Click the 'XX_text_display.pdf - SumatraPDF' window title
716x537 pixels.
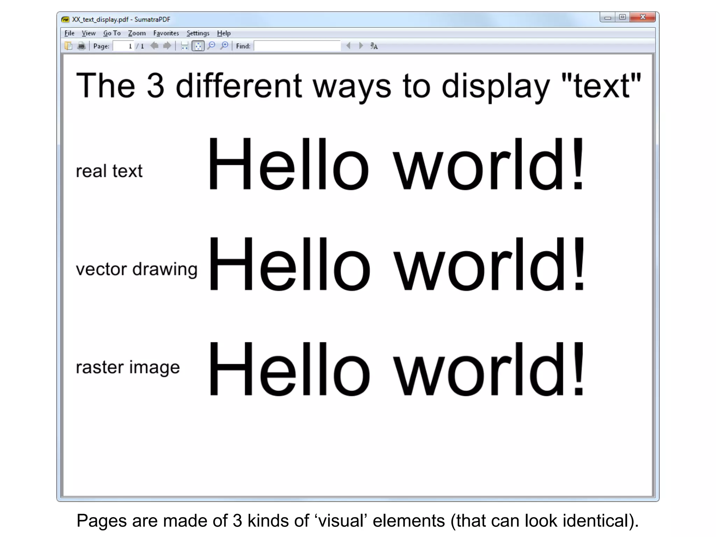(x=121, y=20)
